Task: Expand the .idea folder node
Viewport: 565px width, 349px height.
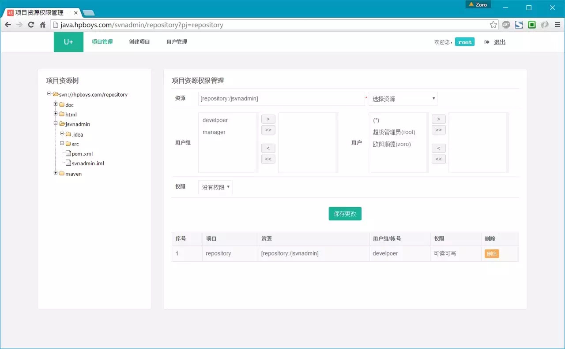Action: [x=62, y=134]
